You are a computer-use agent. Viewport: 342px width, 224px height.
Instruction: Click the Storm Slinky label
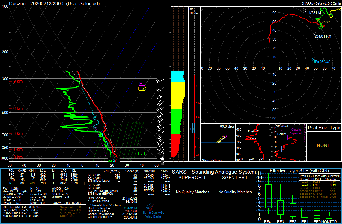tap(212, 160)
